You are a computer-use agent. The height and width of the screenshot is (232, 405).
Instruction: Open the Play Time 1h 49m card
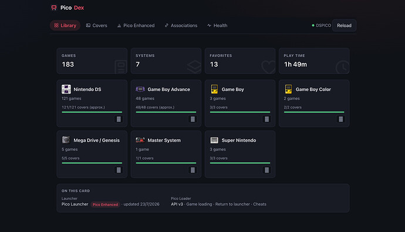pyautogui.click(x=314, y=61)
